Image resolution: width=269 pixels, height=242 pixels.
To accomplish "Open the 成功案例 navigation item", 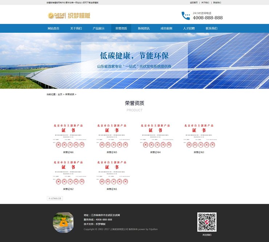I will [166, 28].
